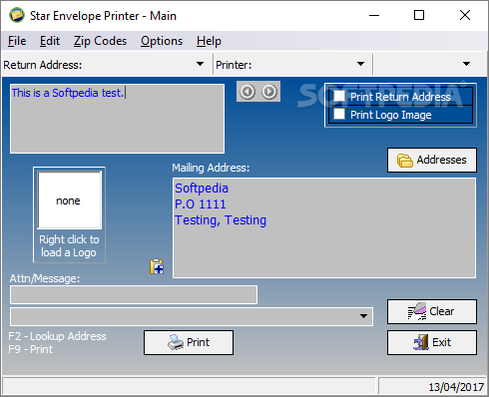Click the 'Right click to load a Logo' label
This screenshot has width=489, height=397.
[69, 246]
